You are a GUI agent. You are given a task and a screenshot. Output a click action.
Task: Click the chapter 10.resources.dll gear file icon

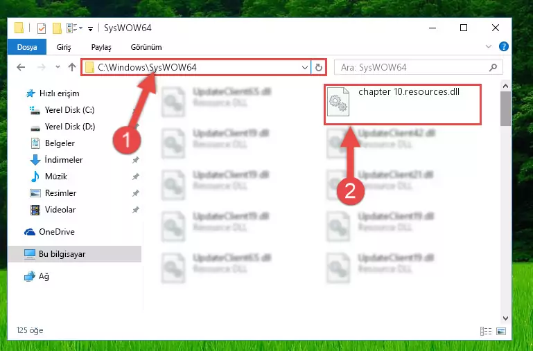338,102
